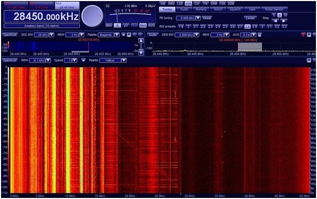Select the 2.4 bandwidth preset
This screenshot has width=317, height=199.
click(x=218, y=27)
